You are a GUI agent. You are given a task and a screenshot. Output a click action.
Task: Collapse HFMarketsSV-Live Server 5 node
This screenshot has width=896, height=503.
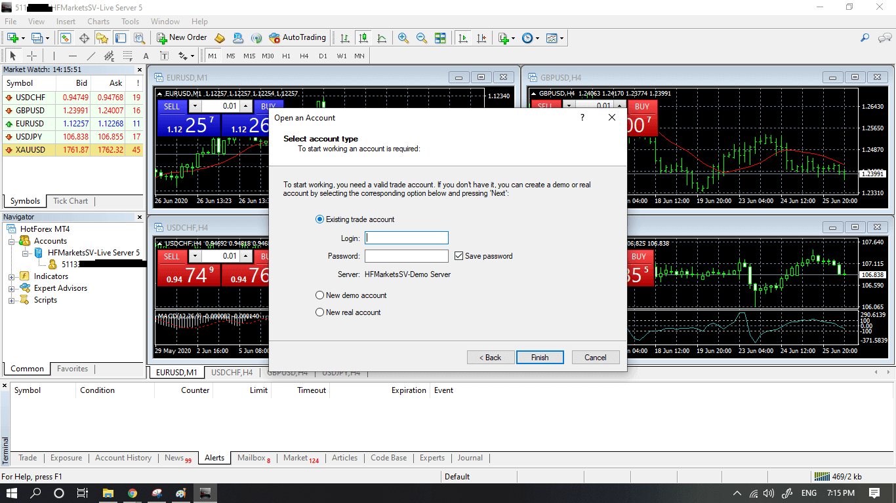(x=25, y=253)
